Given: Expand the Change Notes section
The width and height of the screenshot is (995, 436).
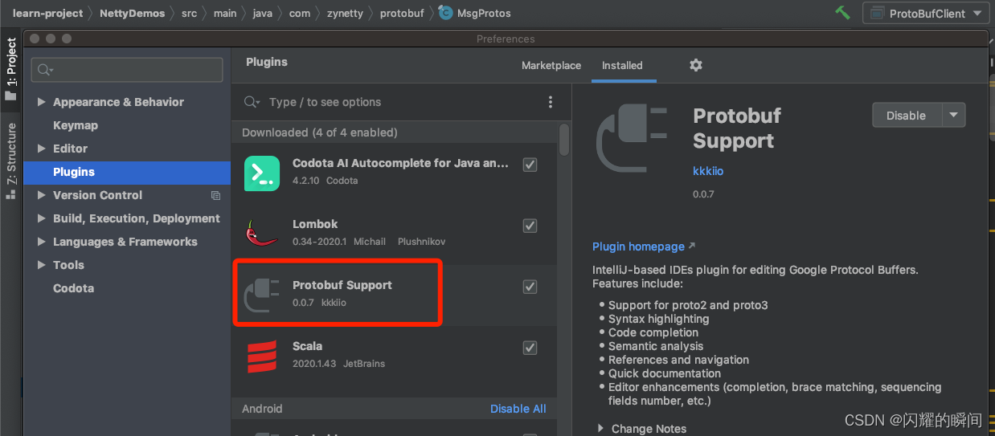Looking at the screenshot, I should tap(600, 429).
